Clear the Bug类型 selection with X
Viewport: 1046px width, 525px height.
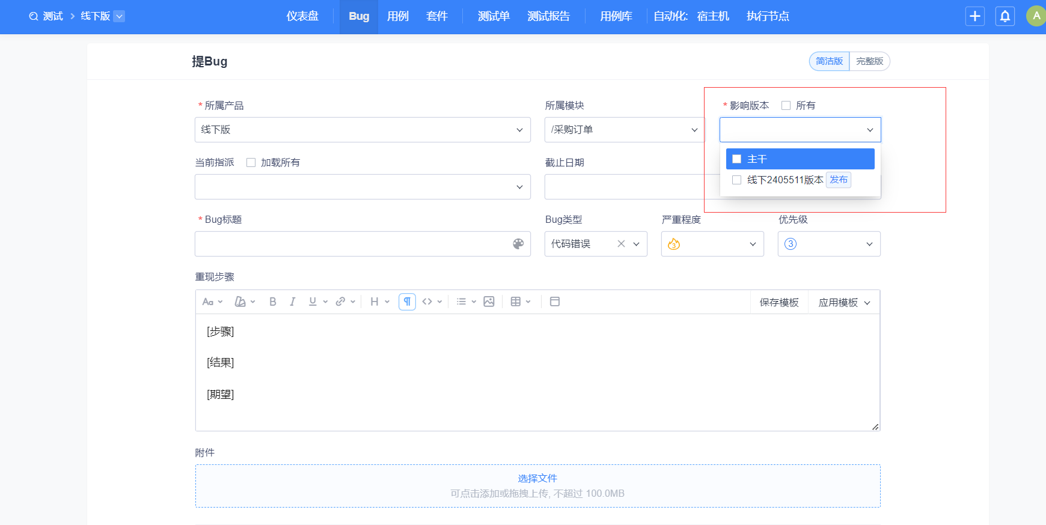[x=621, y=244]
